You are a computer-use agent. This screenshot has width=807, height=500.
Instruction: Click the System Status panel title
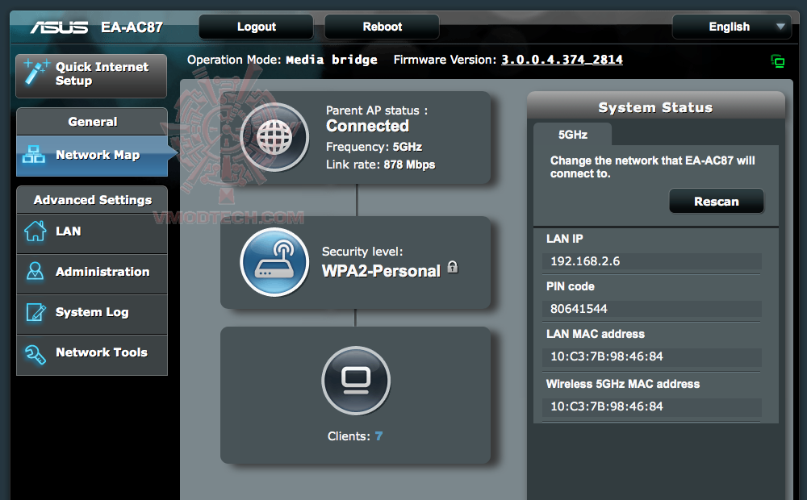coord(655,107)
